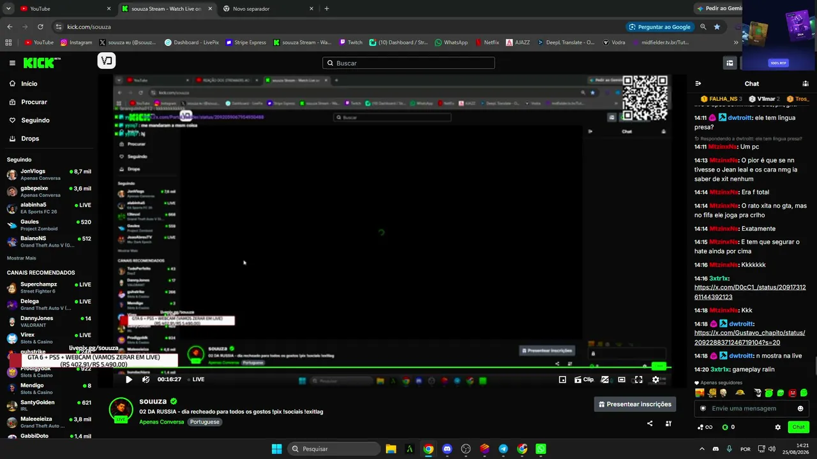The image size is (817, 459).
Task: Jump to LIVE in the player
Action: (196, 379)
